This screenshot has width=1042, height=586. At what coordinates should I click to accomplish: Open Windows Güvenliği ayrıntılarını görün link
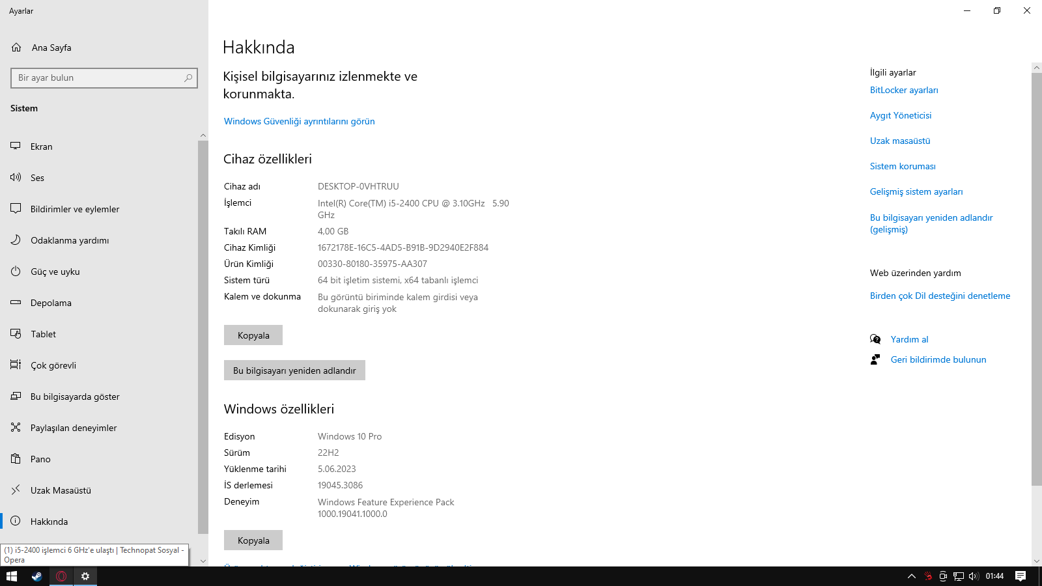(x=300, y=122)
